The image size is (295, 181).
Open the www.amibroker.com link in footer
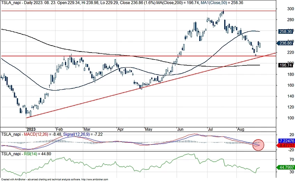[x=95, y=180]
